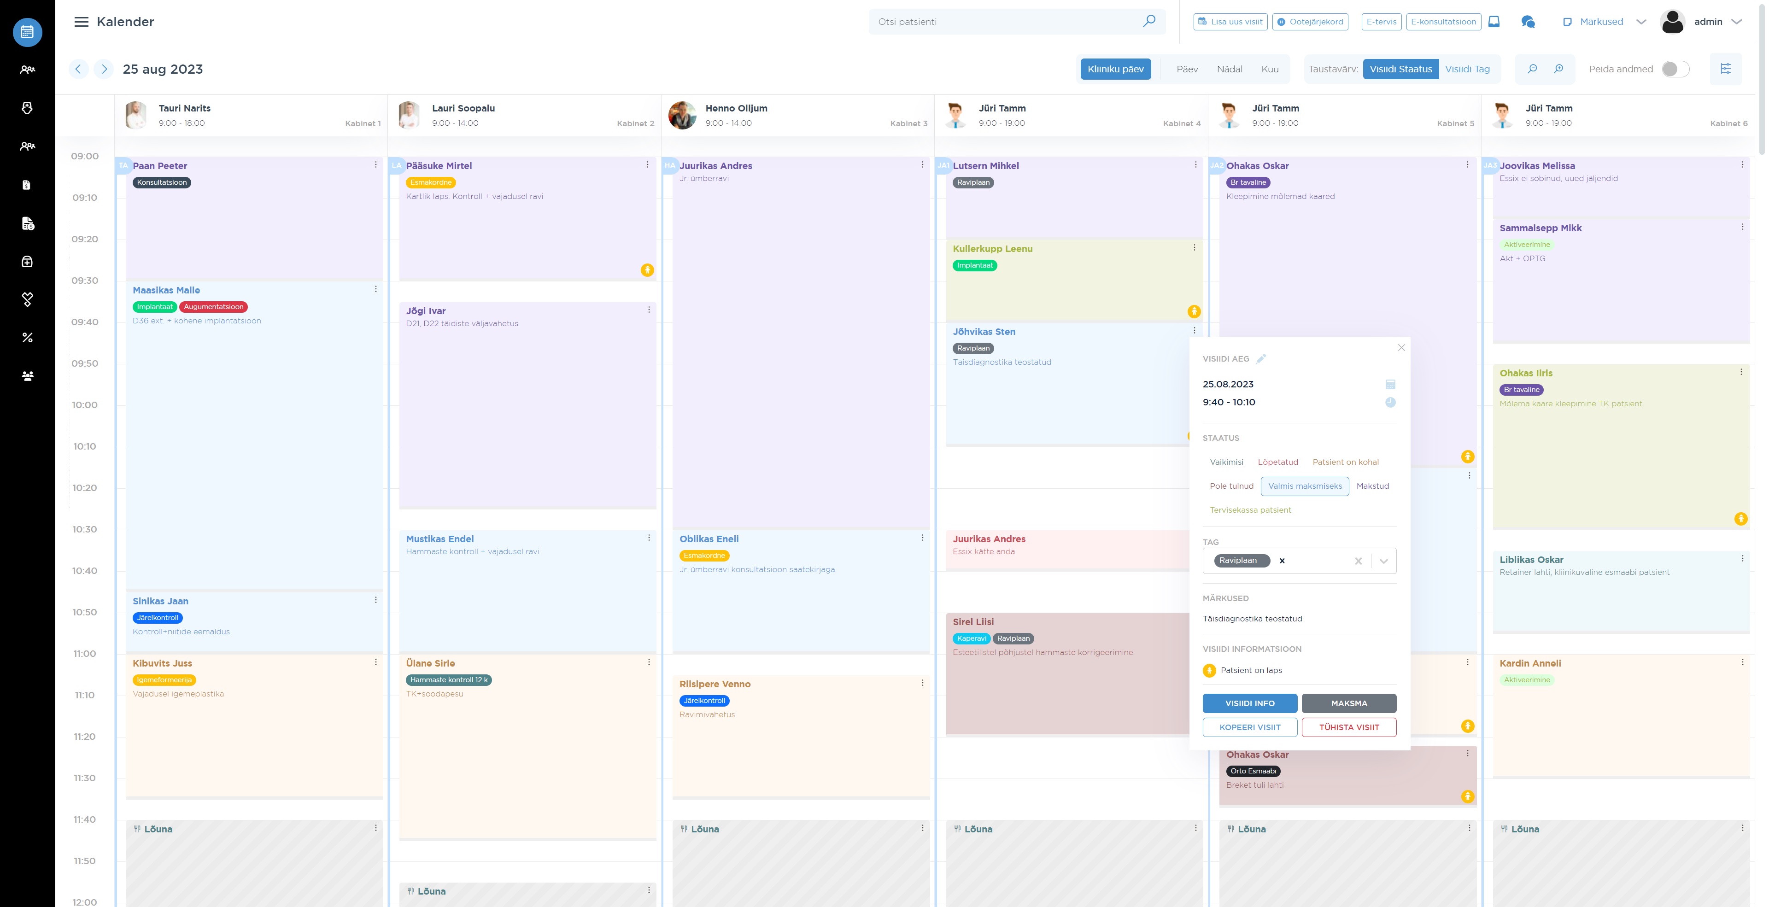This screenshot has height=907, width=1769.
Task: Click the percent discounts icon in the sidebar
Action: coord(28,338)
